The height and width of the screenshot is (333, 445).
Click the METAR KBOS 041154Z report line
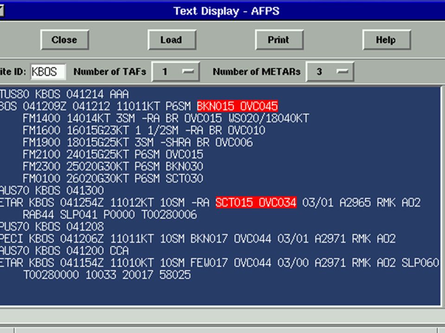click(x=220, y=263)
